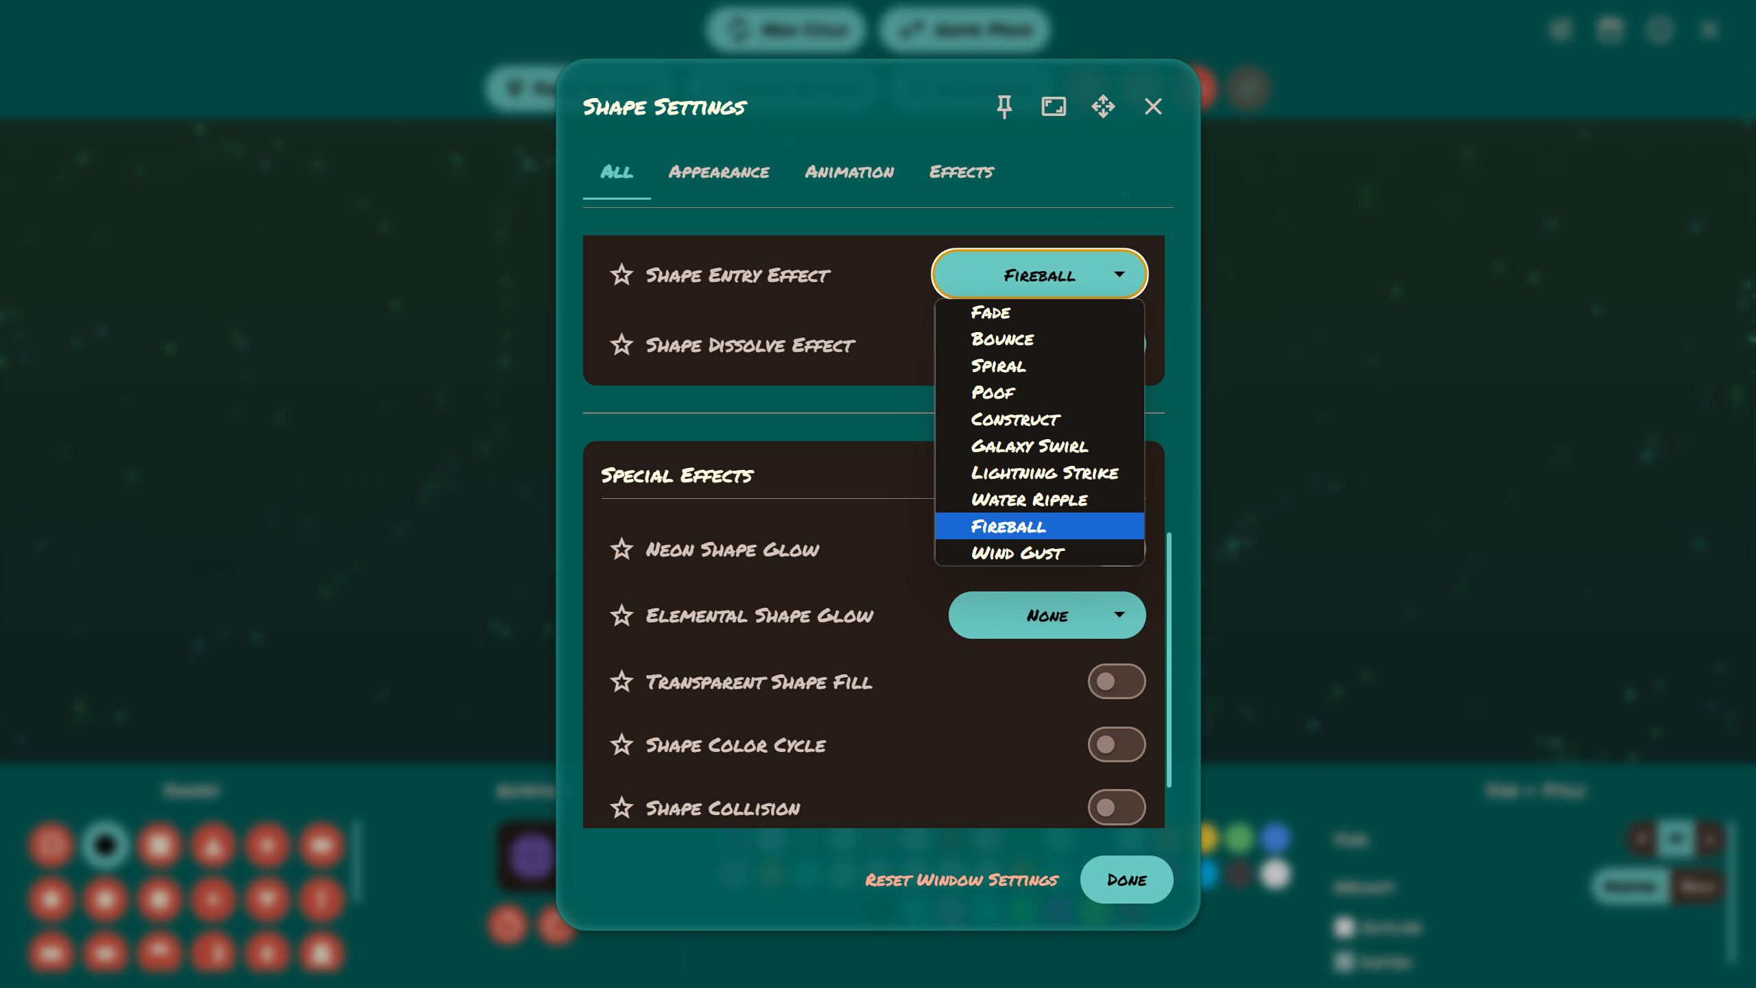Favorite Neon Shape Glow using its star icon

point(621,549)
